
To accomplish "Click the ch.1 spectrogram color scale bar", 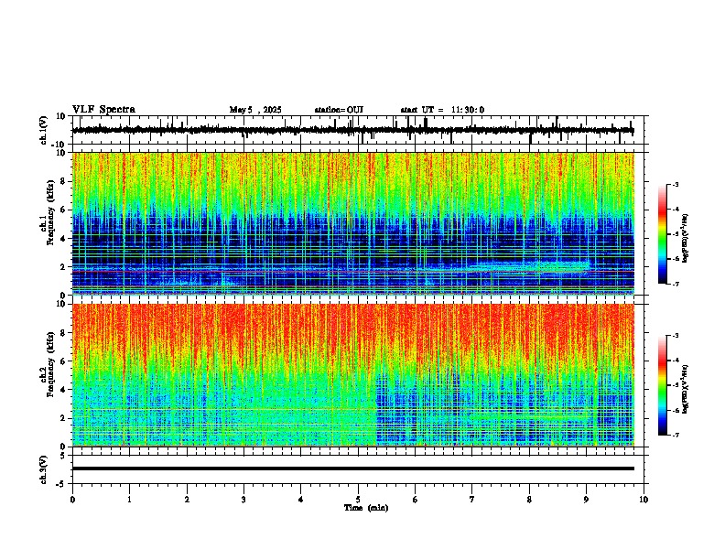I will 662,234.
